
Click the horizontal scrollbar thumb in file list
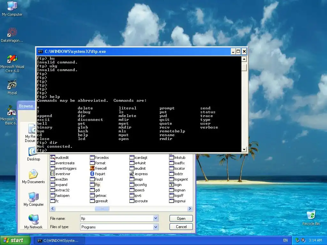click(x=102, y=208)
